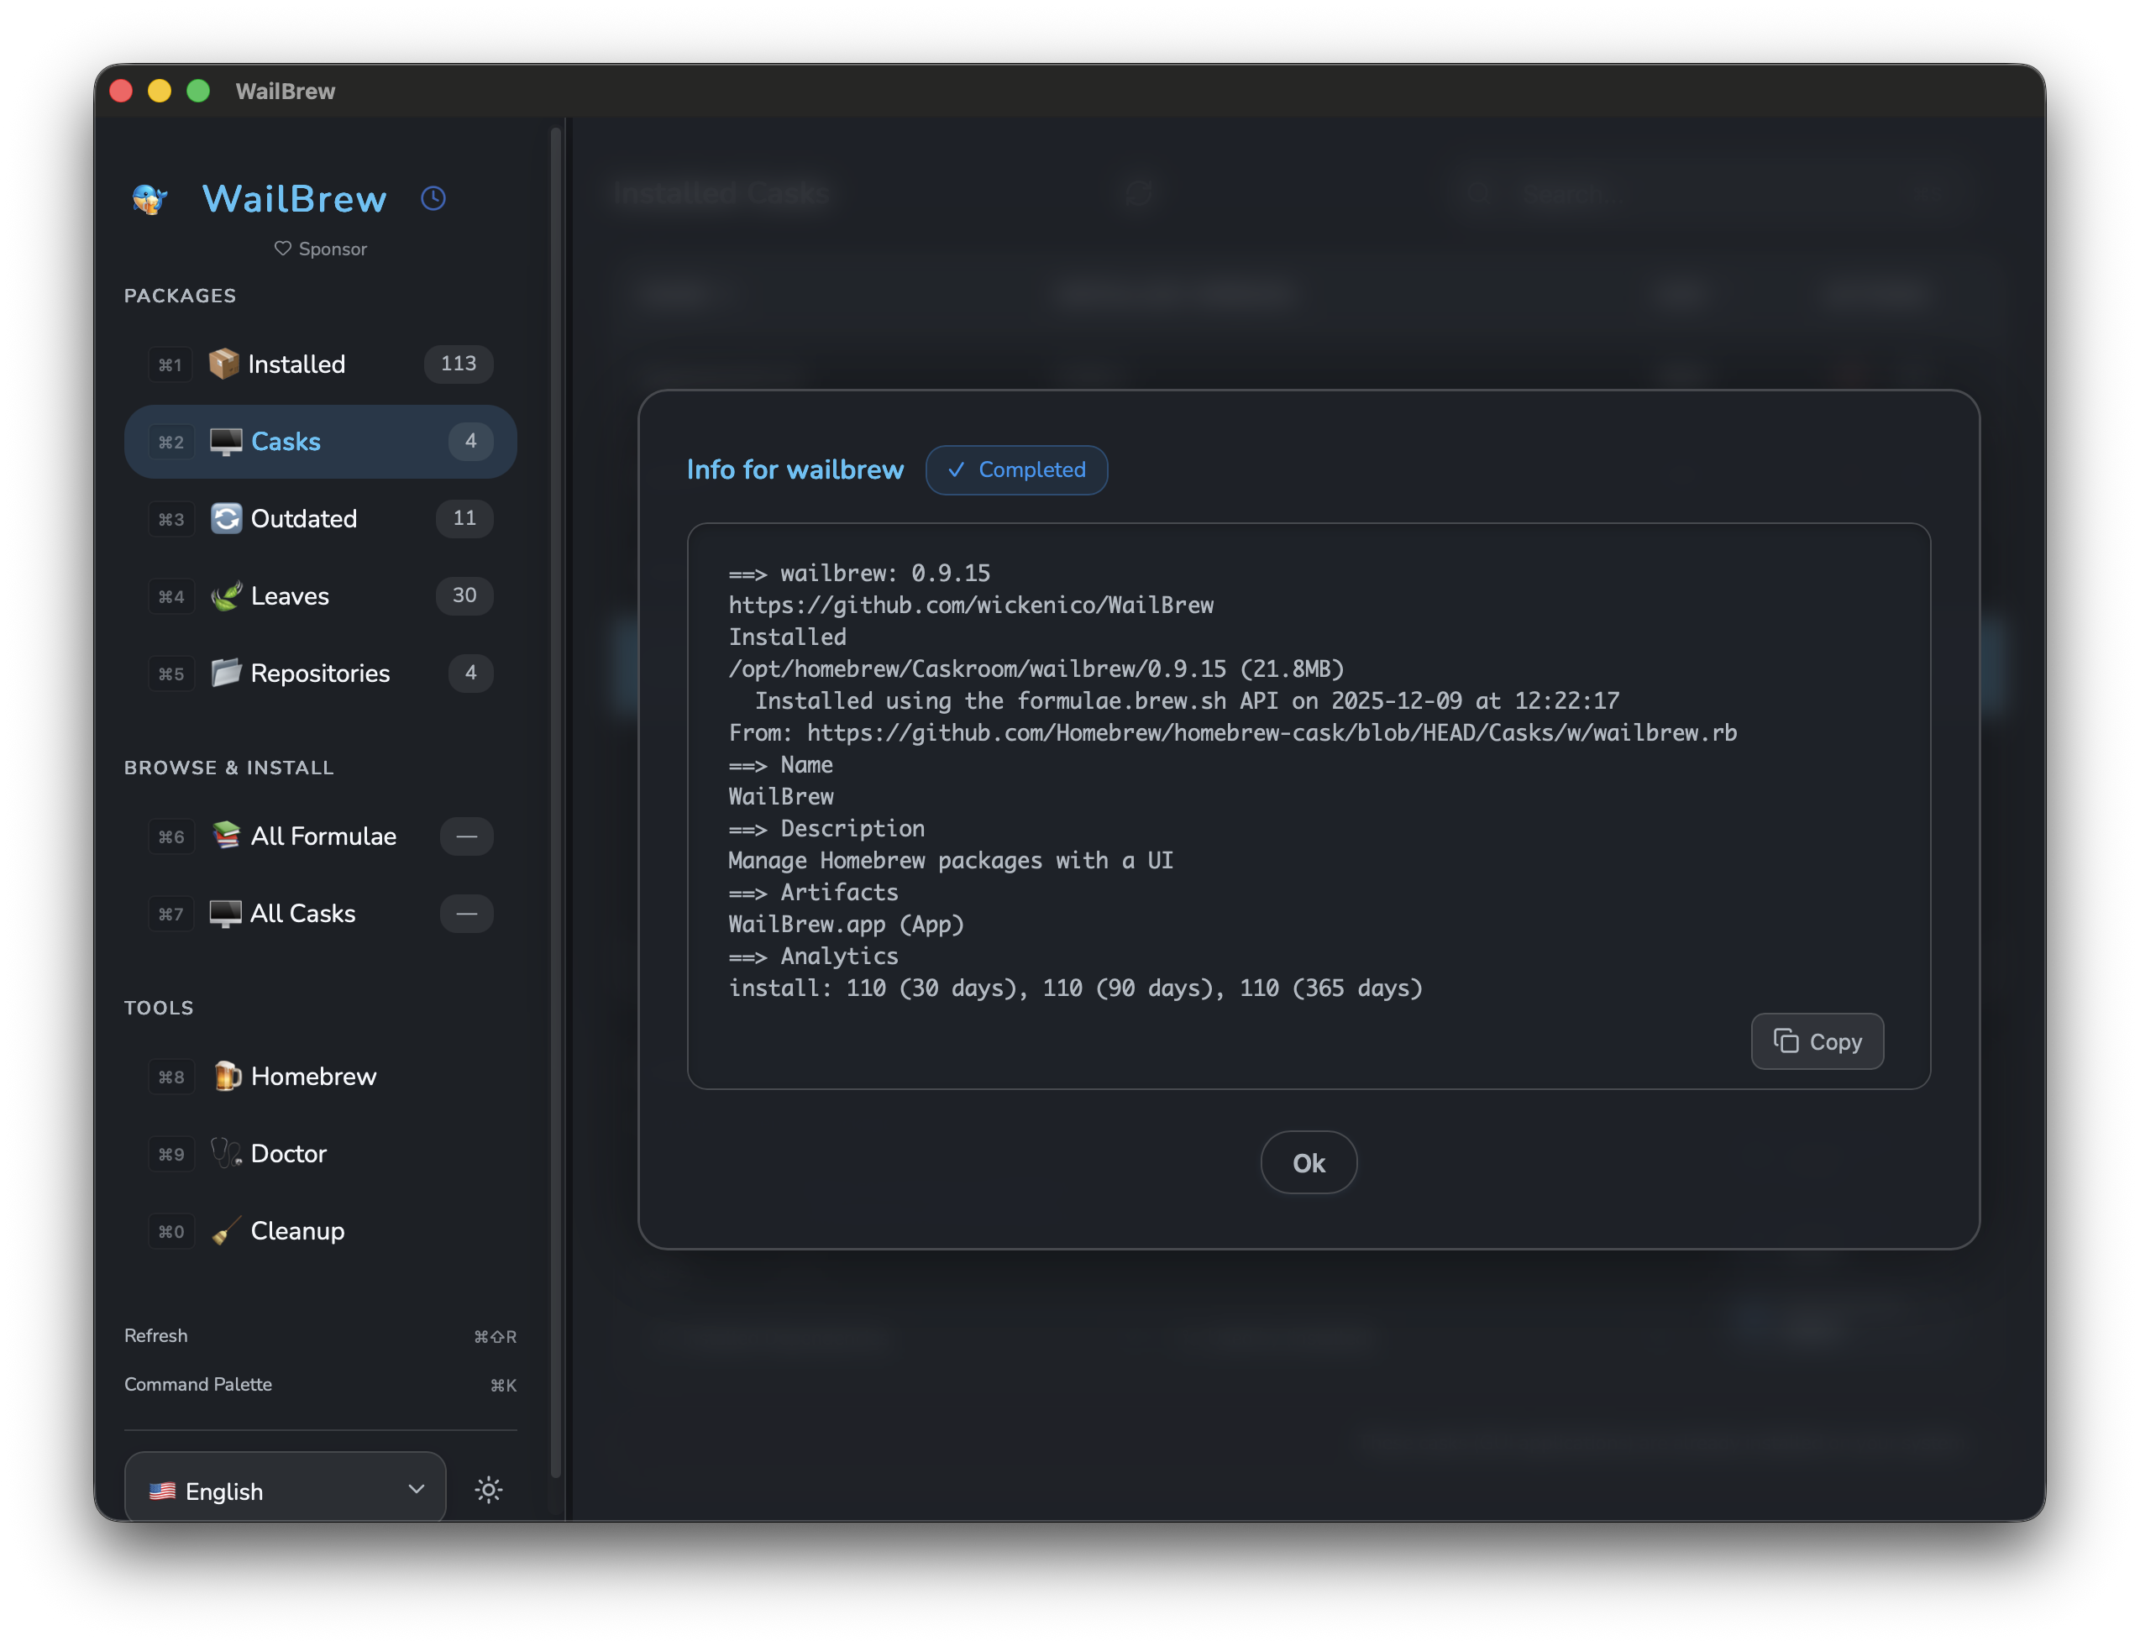Click the Refresh option at sidebar bottom
Screen dimensions: 2140x1646
coord(157,1334)
